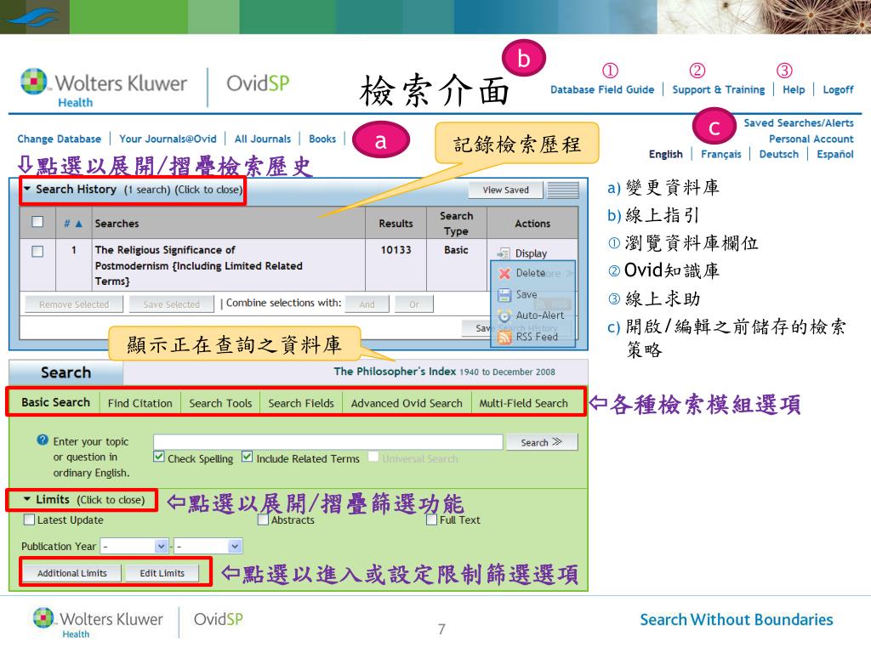Click the Results value 10133

(396, 250)
